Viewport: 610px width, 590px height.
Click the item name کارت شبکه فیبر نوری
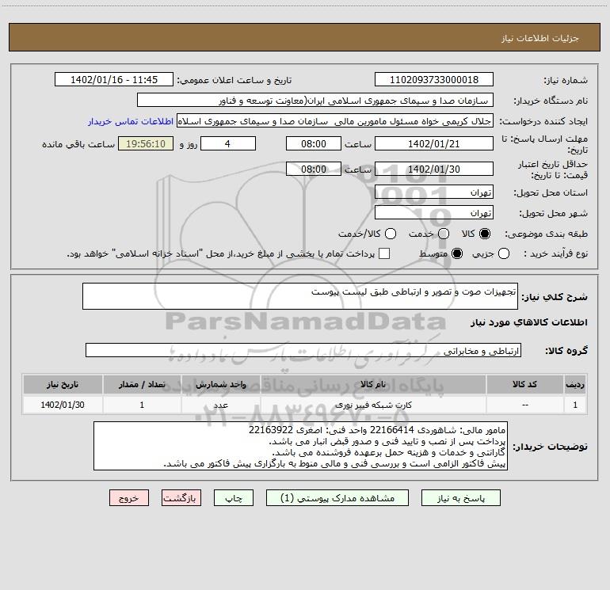pyautogui.click(x=373, y=405)
